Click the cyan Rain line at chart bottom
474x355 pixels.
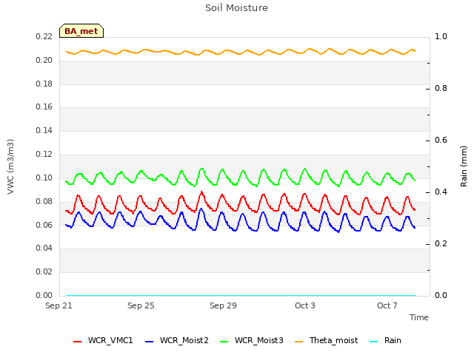pyautogui.click(x=241, y=295)
